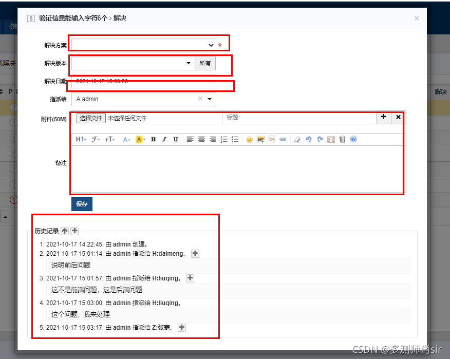Toggle bold formatting
Image resolution: width=450 pixels, height=359 pixels.
click(x=153, y=140)
